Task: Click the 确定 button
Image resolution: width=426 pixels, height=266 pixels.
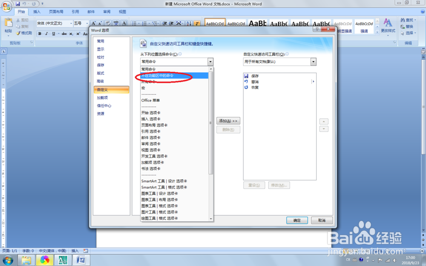Action: (x=297, y=220)
